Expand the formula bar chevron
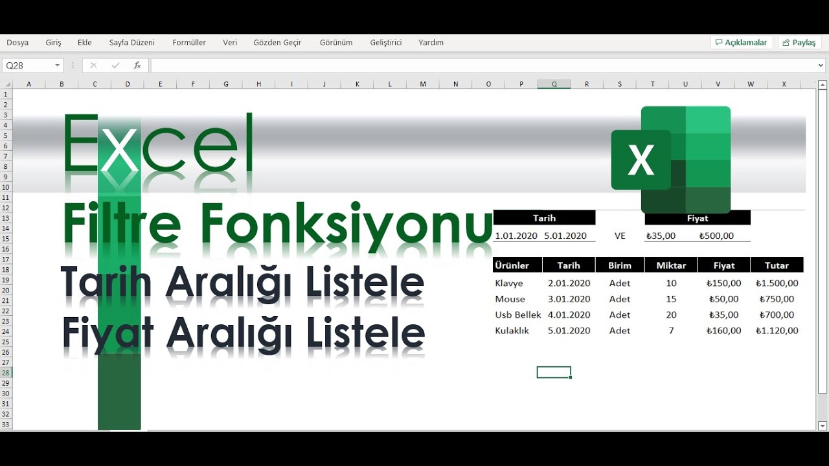The height and width of the screenshot is (466, 829). 821,65
